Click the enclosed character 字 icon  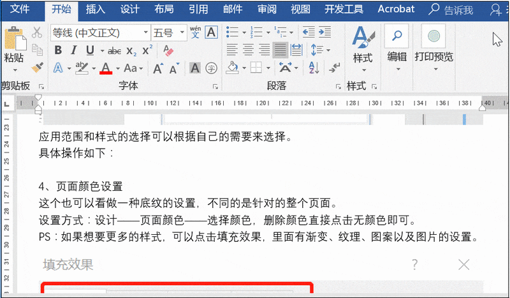[x=211, y=68]
